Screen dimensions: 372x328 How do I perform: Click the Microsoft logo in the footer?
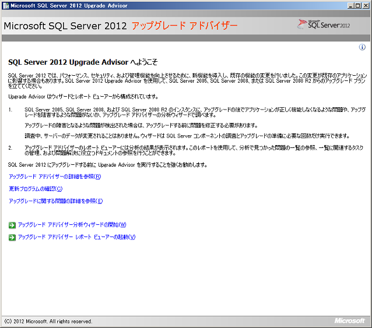click(x=349, y=320)
